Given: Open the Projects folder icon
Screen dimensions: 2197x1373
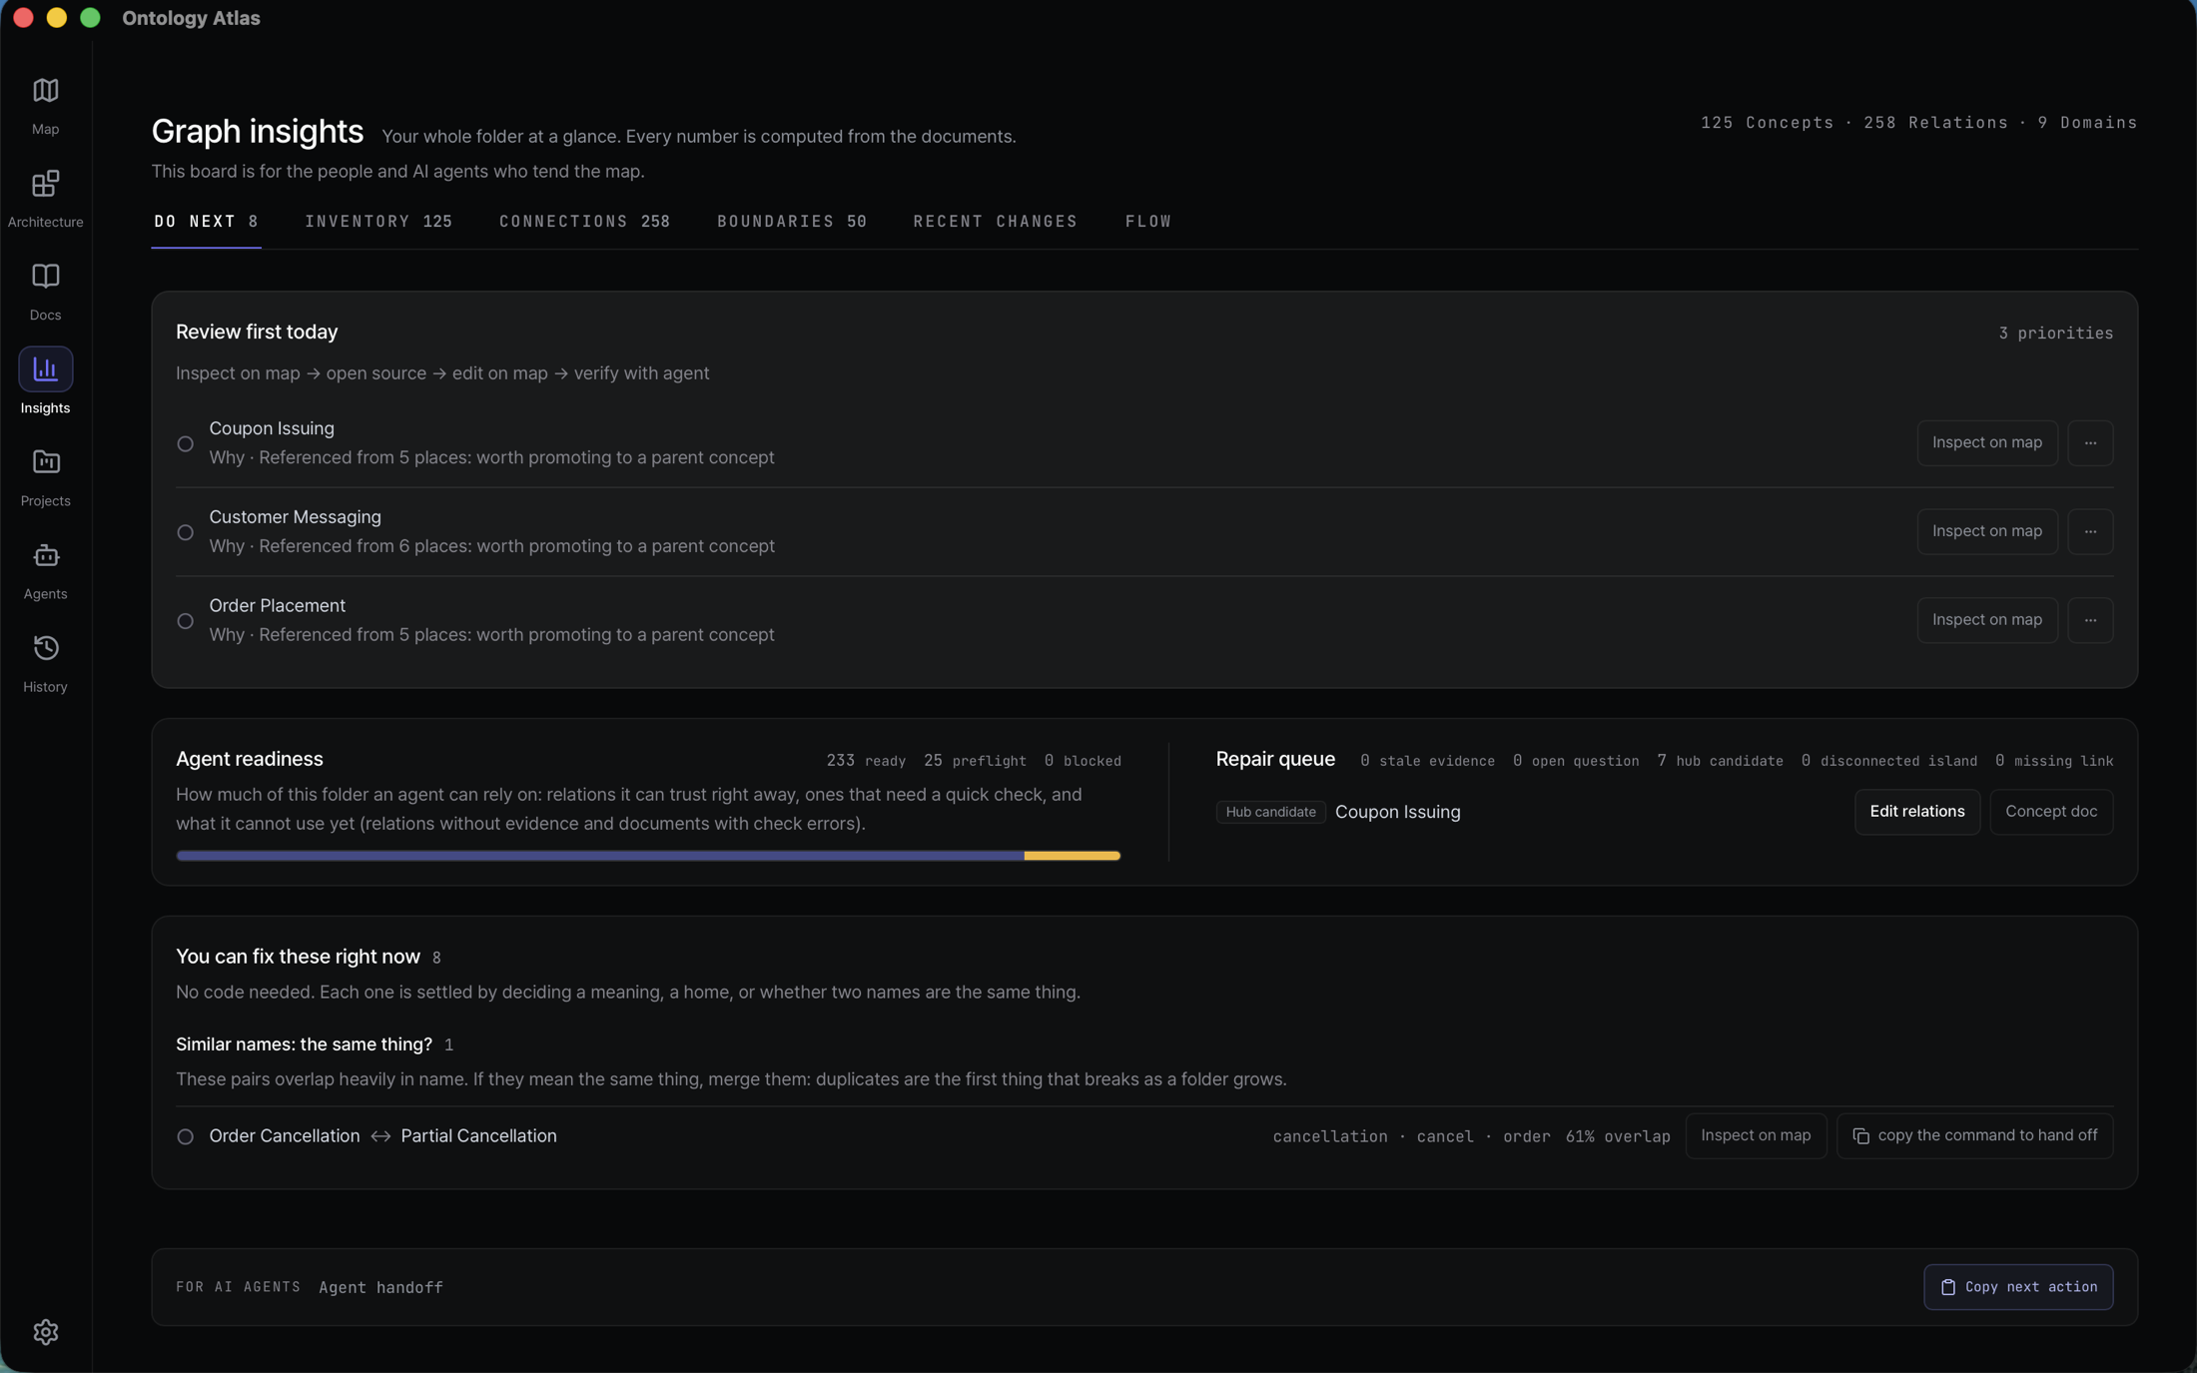Looking at the screenshot, I should pyautogui.click(x=45, y=461).
